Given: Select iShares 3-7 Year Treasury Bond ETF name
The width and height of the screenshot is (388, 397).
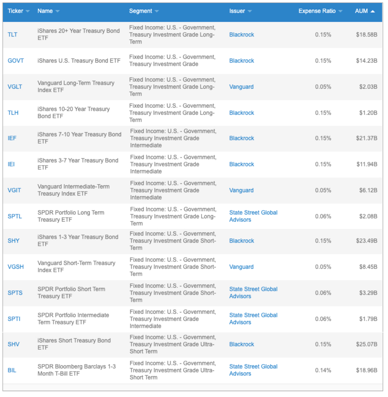Looking at the screenshot, I should point(78,164).
